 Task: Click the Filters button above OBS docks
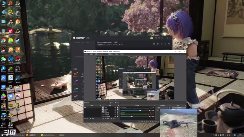[x=117, y=103]
